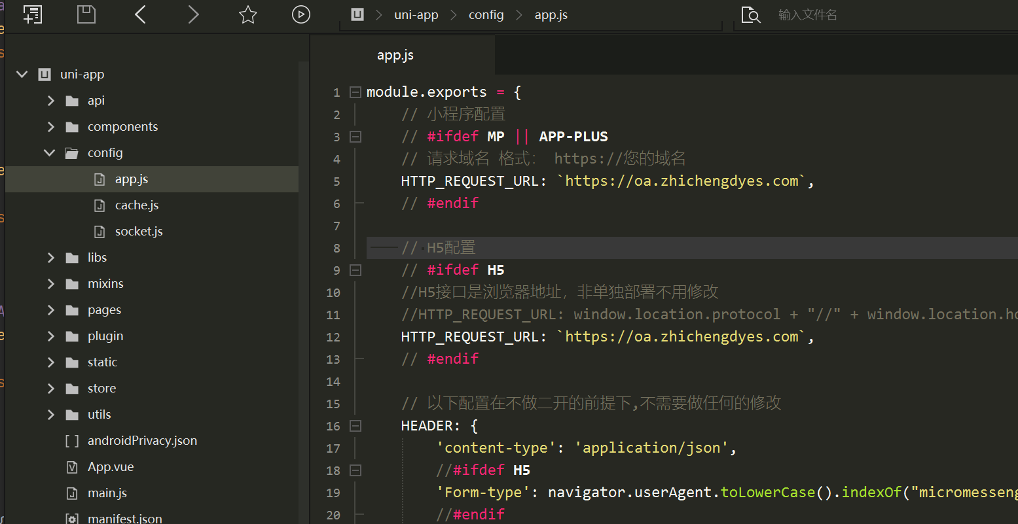Click the uni-app project root icon

coord(45,75)
